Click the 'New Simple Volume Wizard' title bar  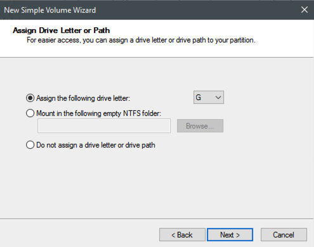[x=148, y=10]
